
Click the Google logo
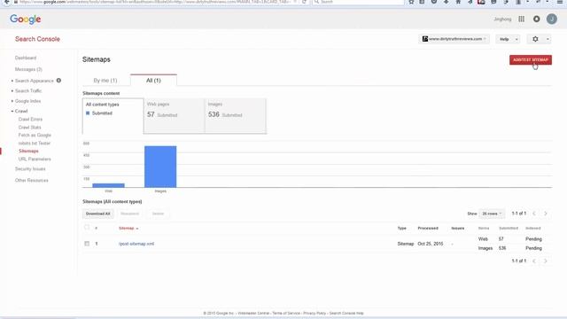[x=26, y=19]
